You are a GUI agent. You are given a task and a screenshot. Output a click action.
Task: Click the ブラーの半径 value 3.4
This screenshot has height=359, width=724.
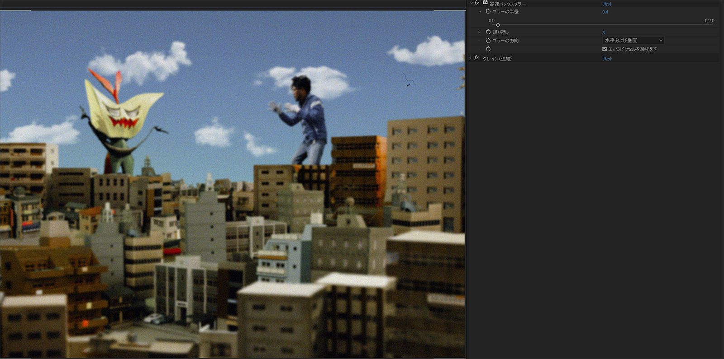[605, 12]
